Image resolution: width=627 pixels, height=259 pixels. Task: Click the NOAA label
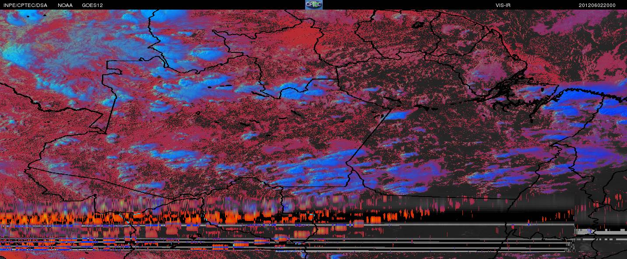(x=65, y=5)
